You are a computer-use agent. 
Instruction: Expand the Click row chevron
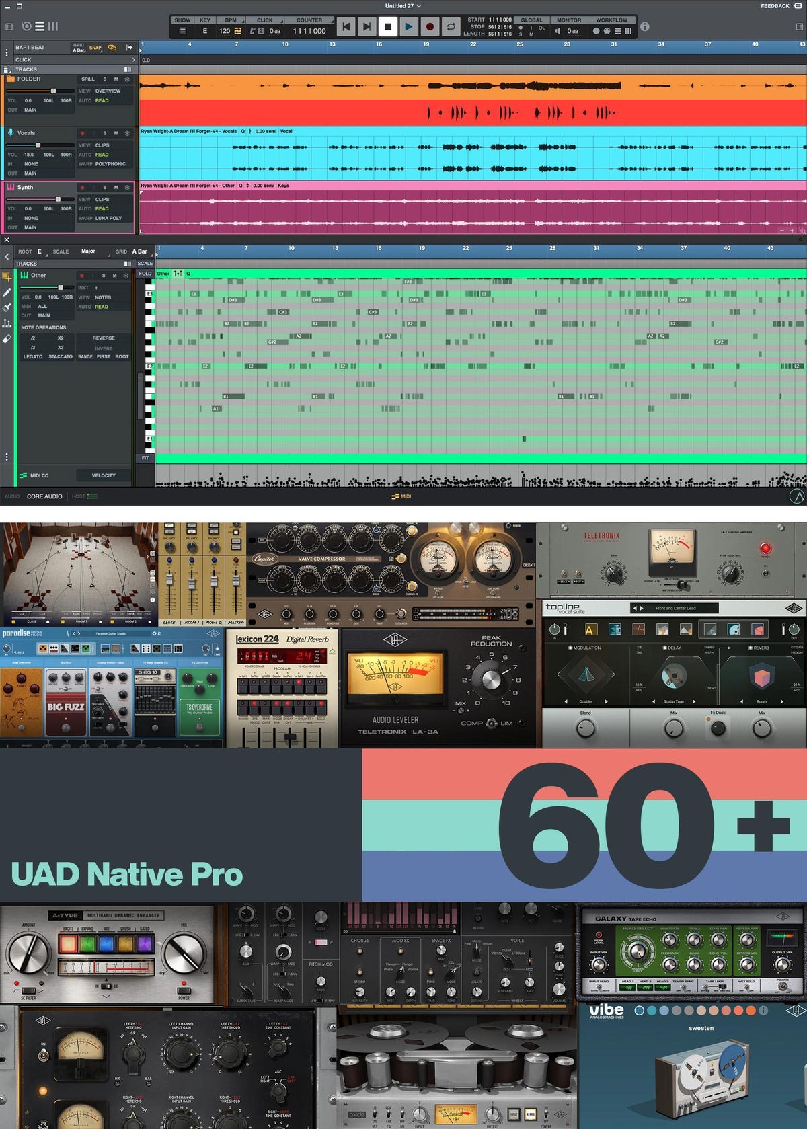point(133,60)
